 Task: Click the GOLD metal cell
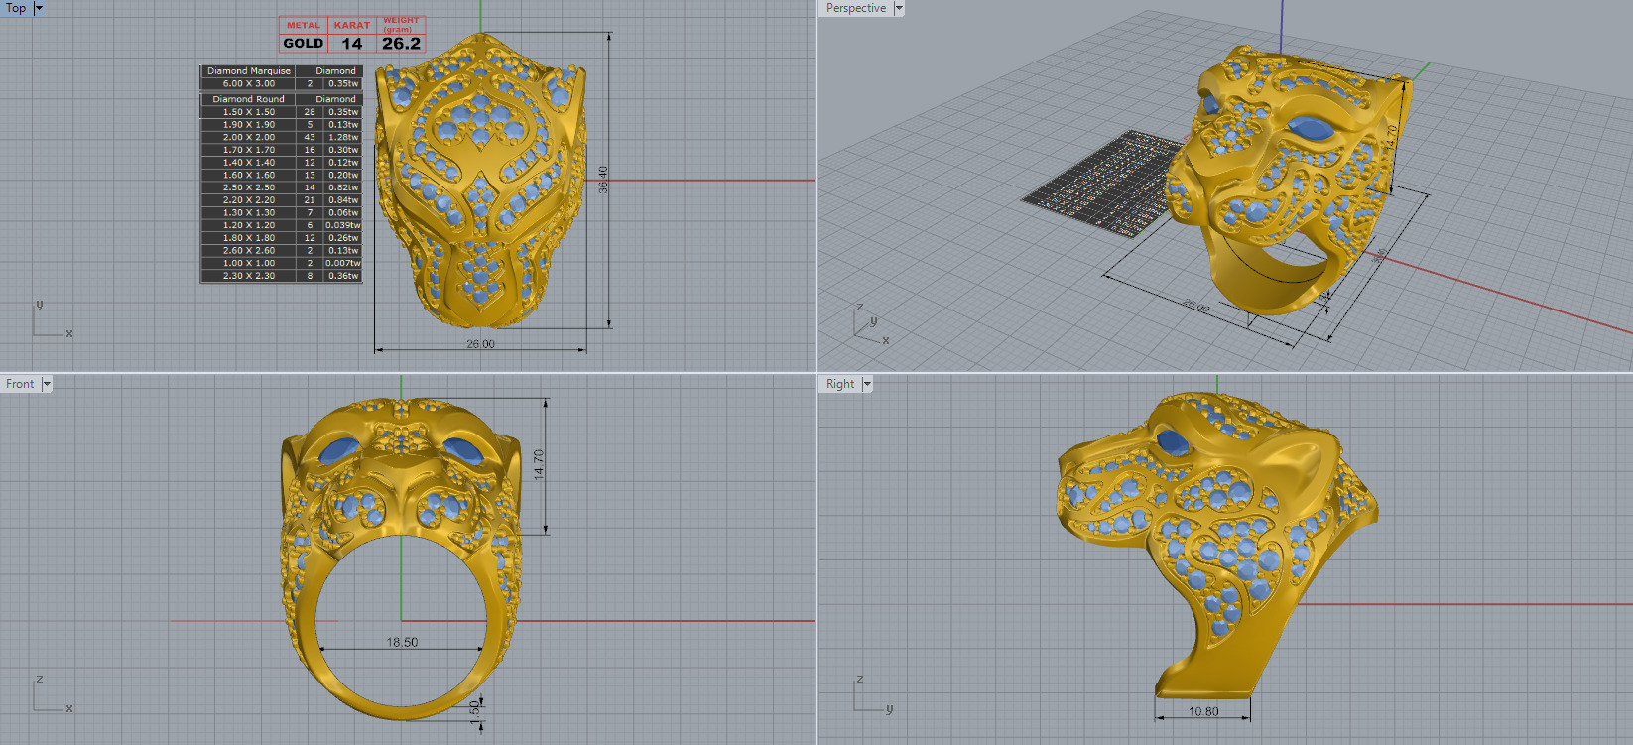pos(304,43)
